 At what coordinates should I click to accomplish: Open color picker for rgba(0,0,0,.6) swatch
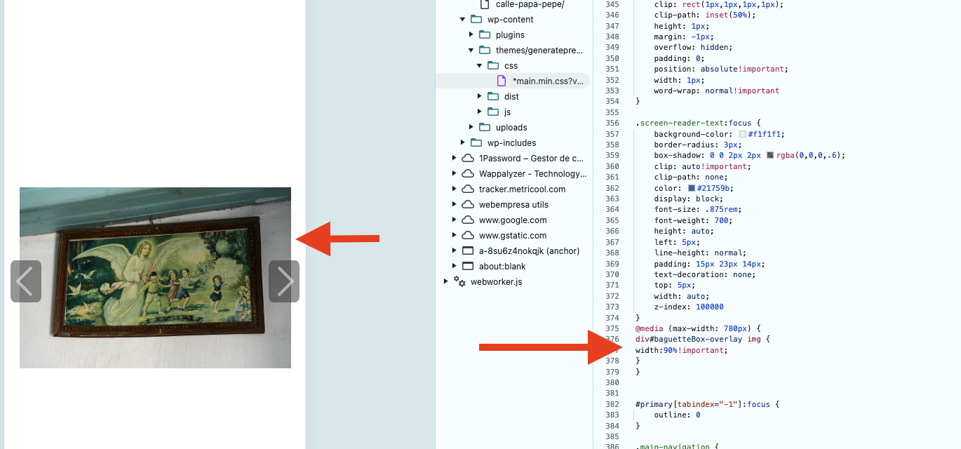coord(770,156)
